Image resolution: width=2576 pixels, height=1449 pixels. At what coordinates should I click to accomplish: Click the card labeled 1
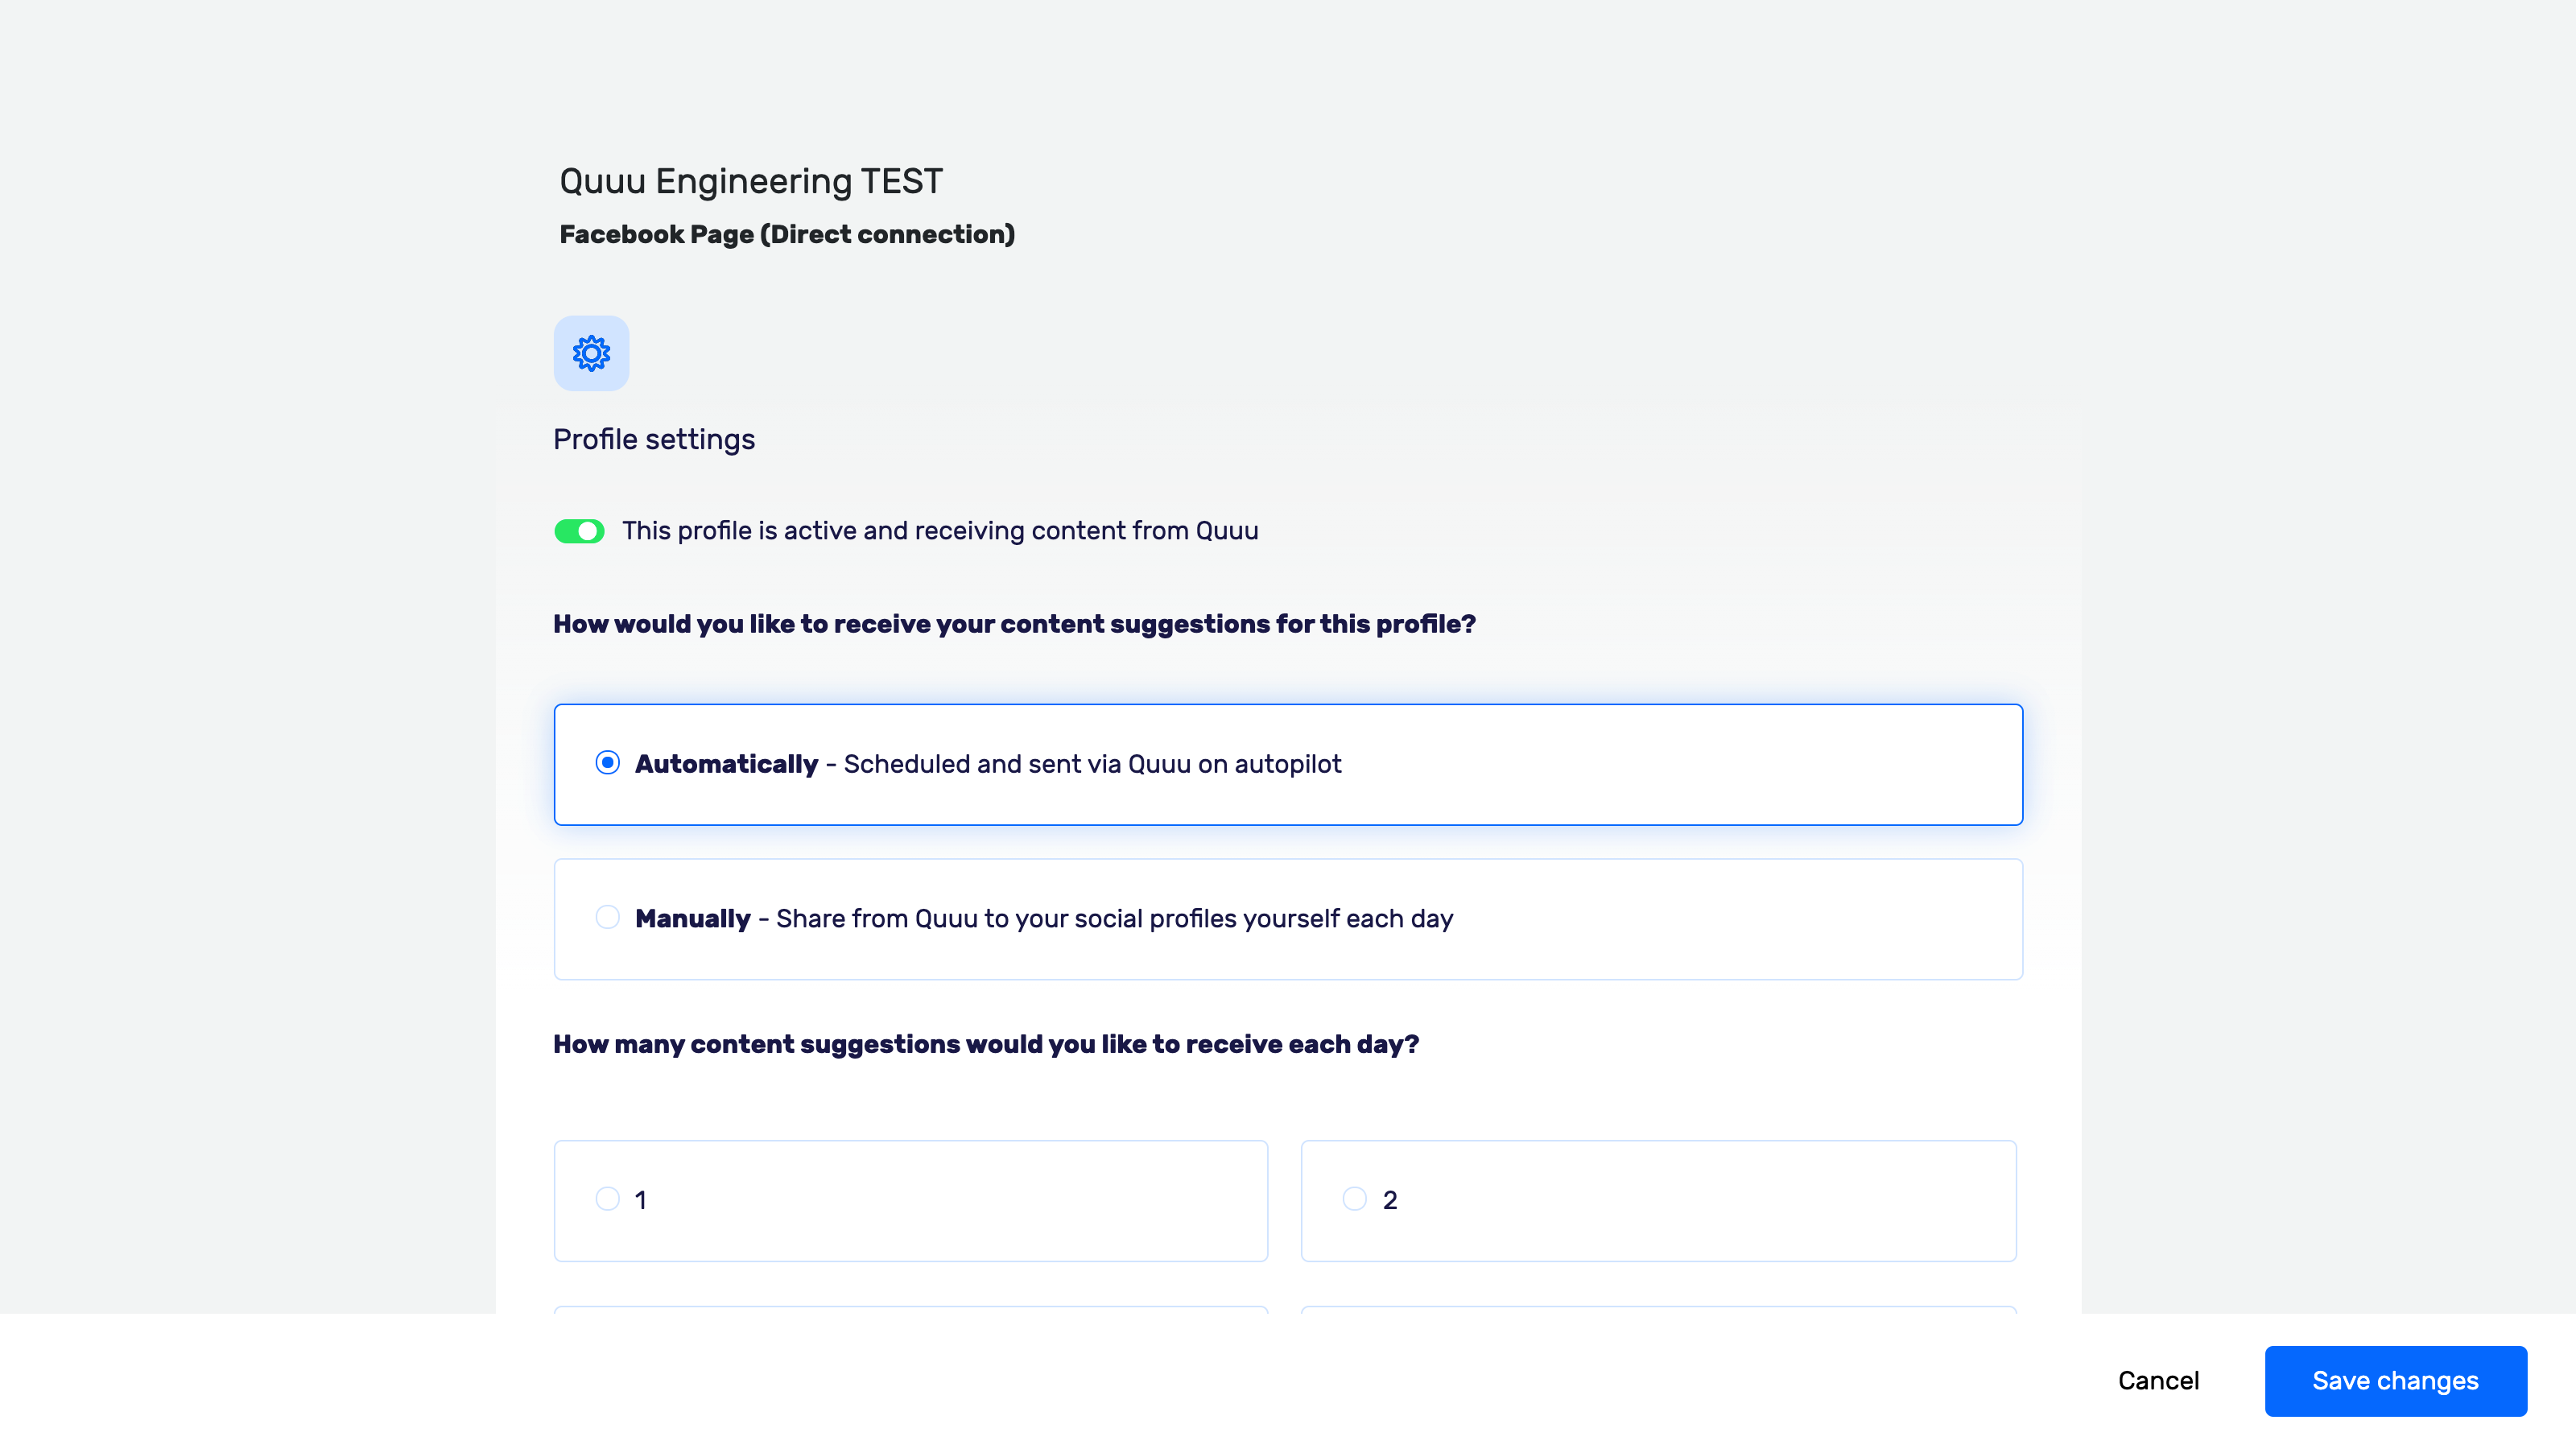pyautogui.click(x=910, y=1200)
